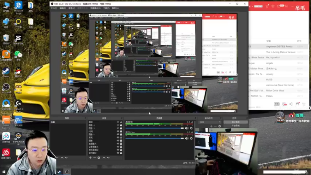
Task: Open the 帮助(H) menu in OBS
Action: pyautogui.click(x=115, y=8)
